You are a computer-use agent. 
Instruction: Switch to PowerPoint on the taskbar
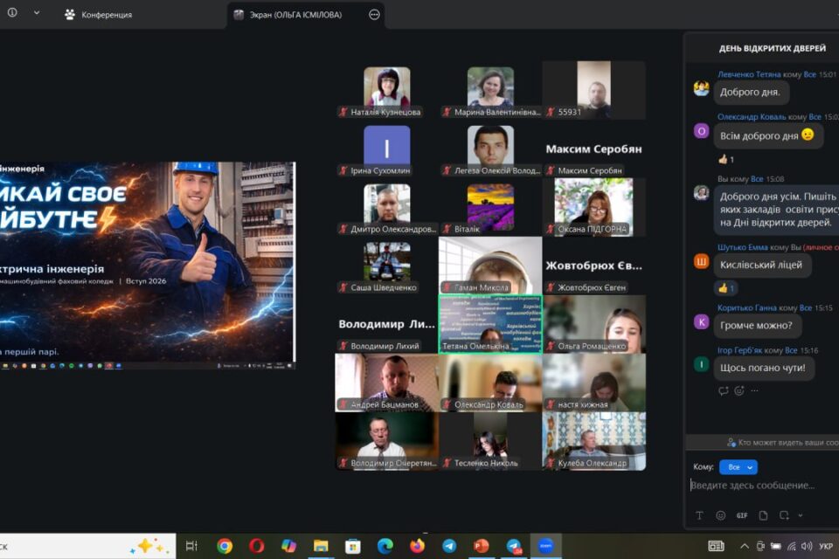pos(481,546)
